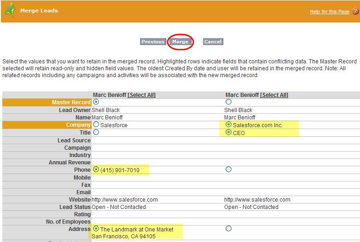Select the blank Phone radio in second column
Viewport: 360px width, 242px height.
click(x=228, y=169)
